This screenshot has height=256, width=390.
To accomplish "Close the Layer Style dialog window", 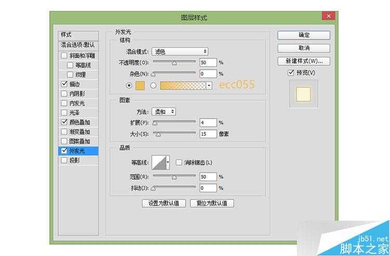I will pos(328,17).
